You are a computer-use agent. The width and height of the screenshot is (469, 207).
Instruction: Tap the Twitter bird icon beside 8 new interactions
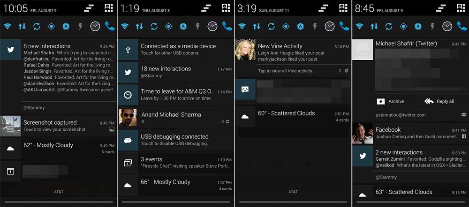tap(10, 50)
